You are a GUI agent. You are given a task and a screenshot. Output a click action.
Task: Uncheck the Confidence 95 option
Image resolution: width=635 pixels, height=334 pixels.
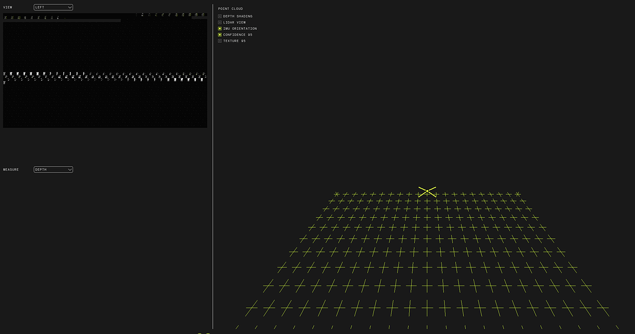(220, 35)
